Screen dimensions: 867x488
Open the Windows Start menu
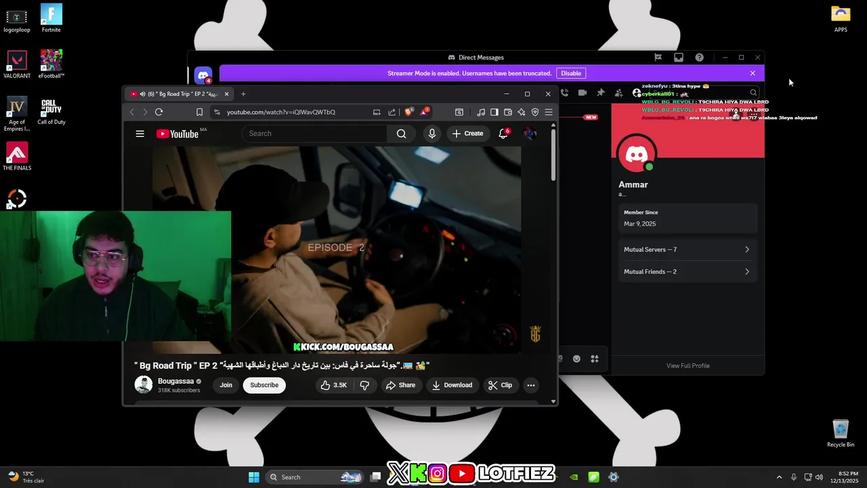254,477
